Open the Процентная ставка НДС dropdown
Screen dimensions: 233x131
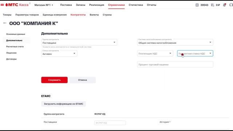[195, 53]
